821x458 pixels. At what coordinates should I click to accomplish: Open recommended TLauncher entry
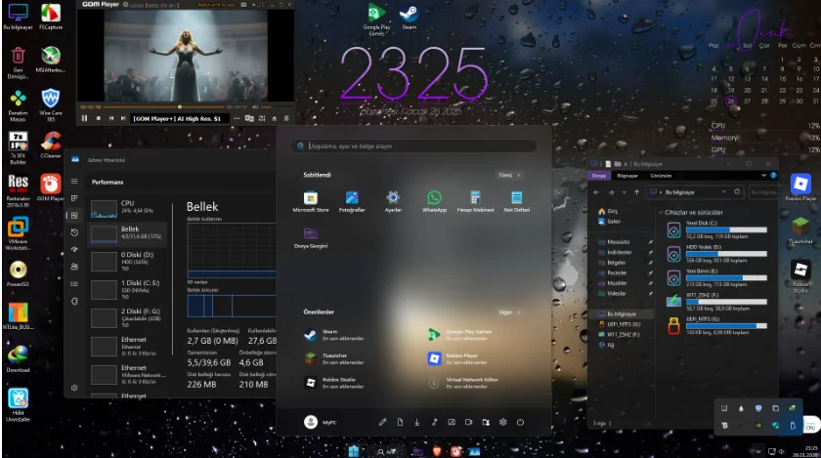coord(335,358)
